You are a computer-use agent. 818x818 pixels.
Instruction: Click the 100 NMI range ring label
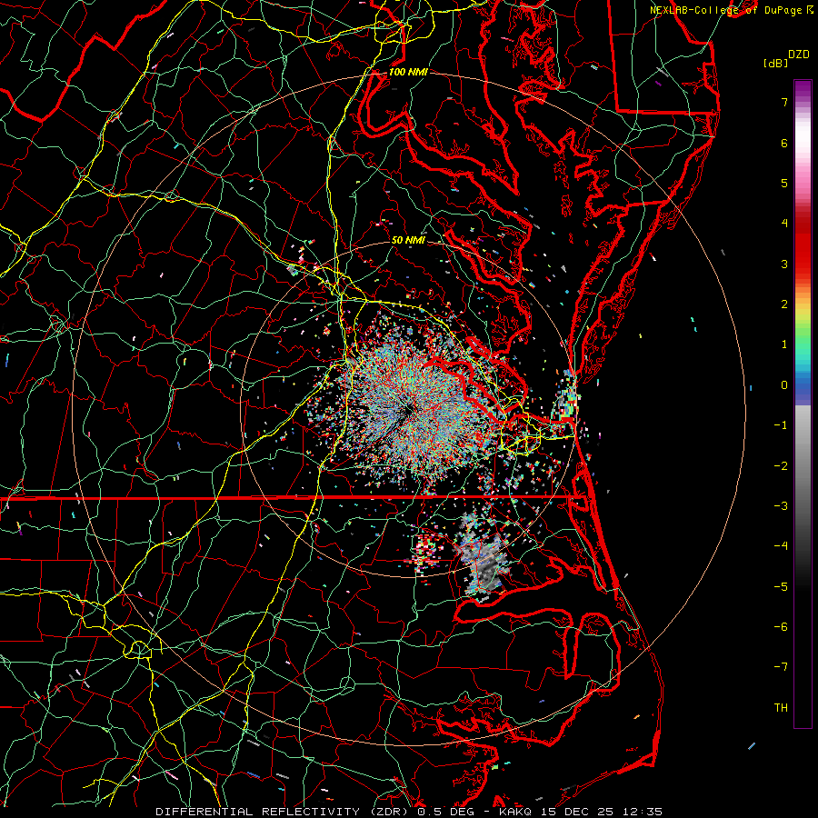pos(408,72)
